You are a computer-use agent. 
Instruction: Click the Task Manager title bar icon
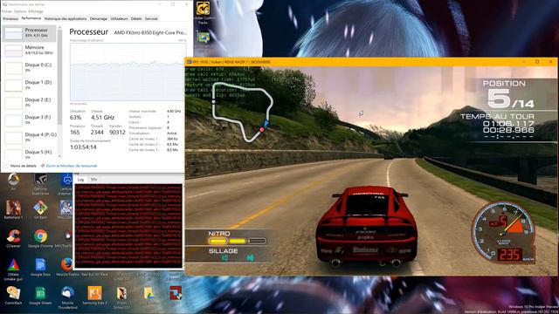(x=4, y=4)
